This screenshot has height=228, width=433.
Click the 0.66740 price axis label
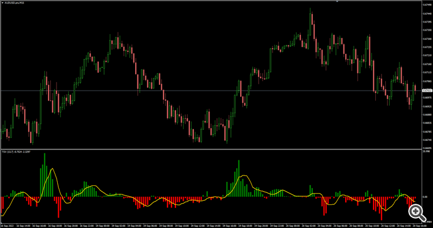pyautogui.click(x=427, y=140)
